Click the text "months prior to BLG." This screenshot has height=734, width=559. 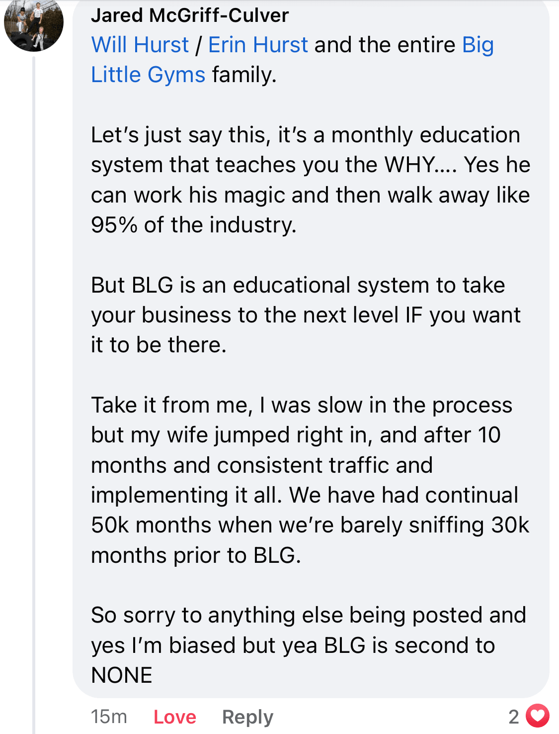196,555
